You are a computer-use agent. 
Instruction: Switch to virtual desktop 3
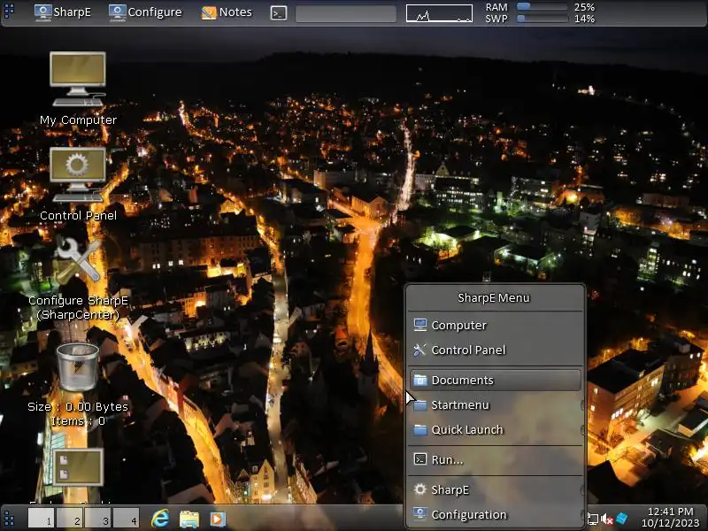(x=98, y=518)
